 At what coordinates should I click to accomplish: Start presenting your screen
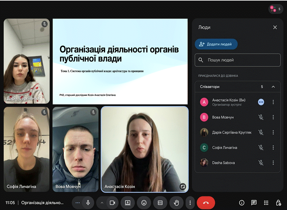127,203
